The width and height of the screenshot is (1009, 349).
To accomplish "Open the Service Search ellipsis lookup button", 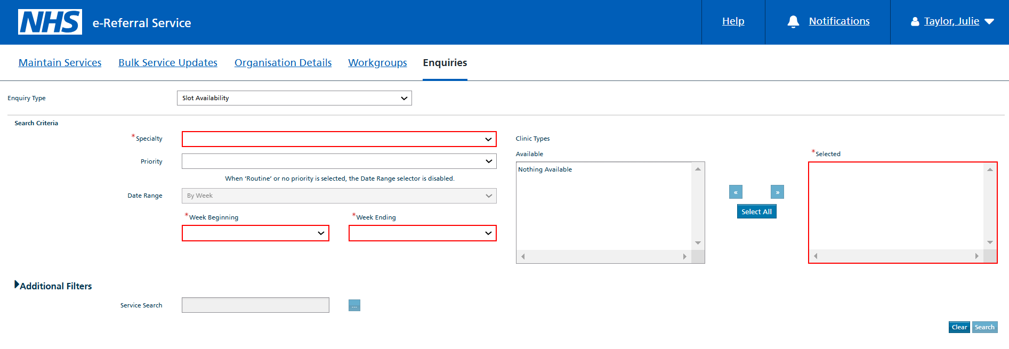I will 354,305.
